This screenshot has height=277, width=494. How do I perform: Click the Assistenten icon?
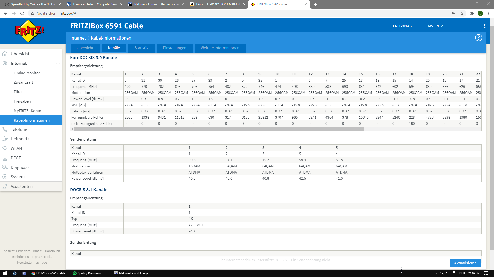5,186
